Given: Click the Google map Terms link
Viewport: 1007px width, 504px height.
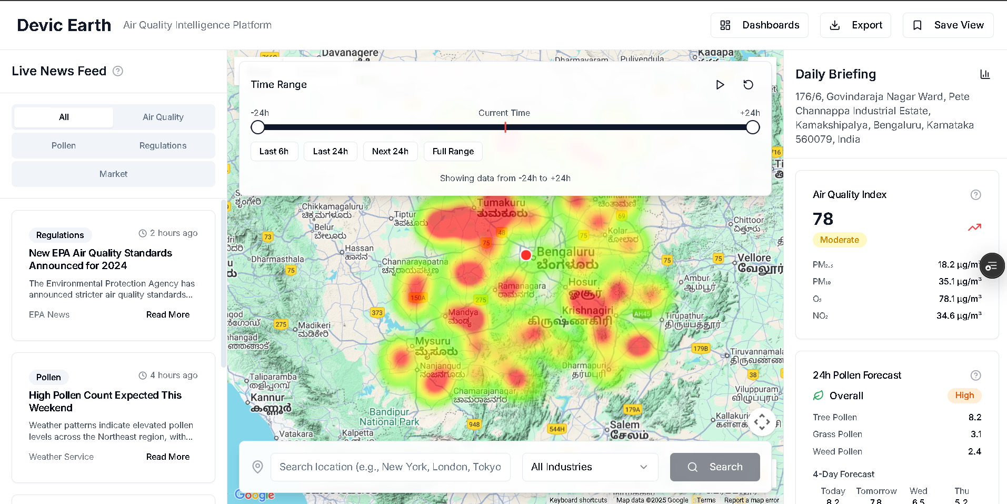Looking at the screenshot, I should (706, 500).
